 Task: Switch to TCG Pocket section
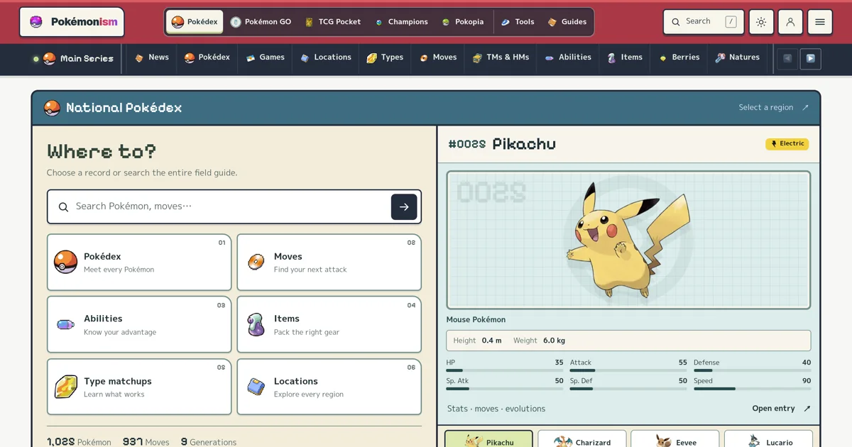click(332, 22)
